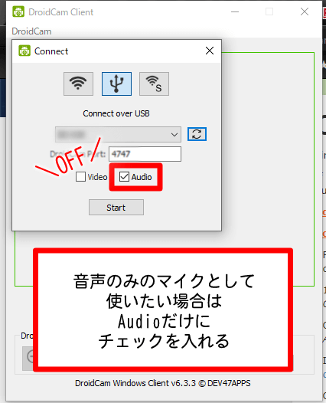Screen dimensions: 326x403
Task: Minimize the DroidCam Client window
Action: [x=235, y=11]
